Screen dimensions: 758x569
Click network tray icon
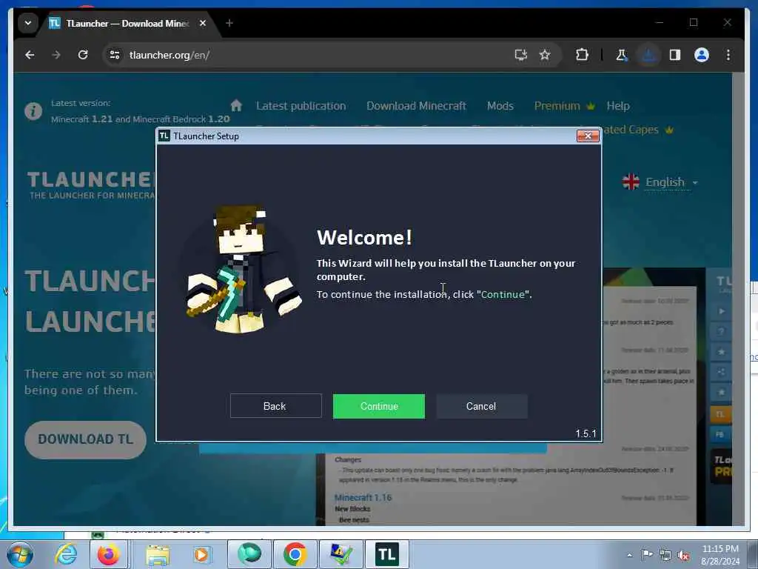tap(665, 555)
